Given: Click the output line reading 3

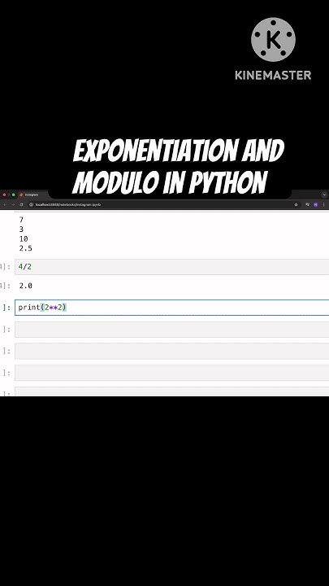Looking at the screenshot, I should point(21,229).
